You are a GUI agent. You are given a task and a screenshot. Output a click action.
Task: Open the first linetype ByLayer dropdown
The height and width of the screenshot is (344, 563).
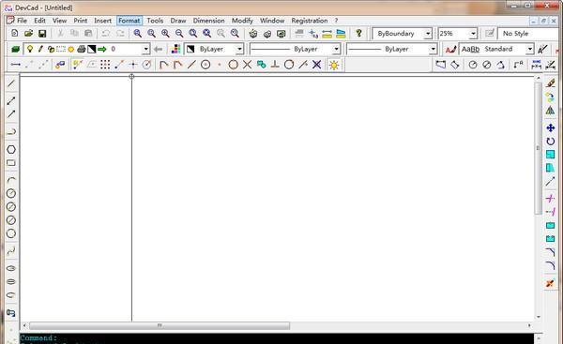point(336,49)
